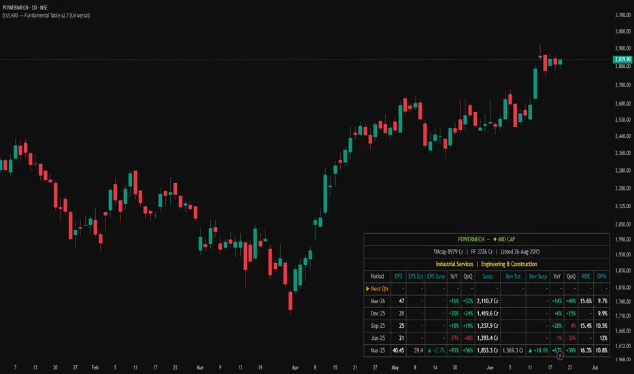The image size is (634, 374).
Task: Click the FF 3726 Cr text
Action: (482, 252)
